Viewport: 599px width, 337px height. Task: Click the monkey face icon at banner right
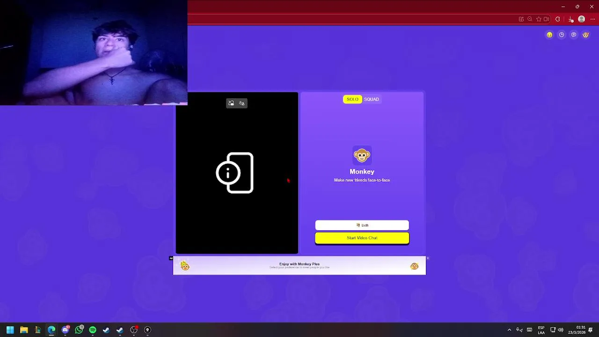[414, 266]
